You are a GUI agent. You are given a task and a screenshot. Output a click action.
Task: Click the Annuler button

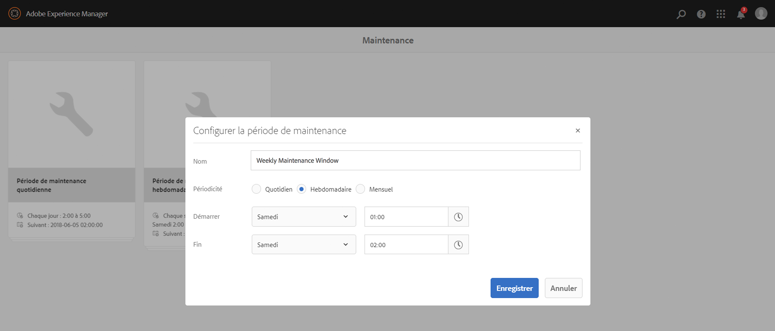pyautogui.click(x=563, y=288)
